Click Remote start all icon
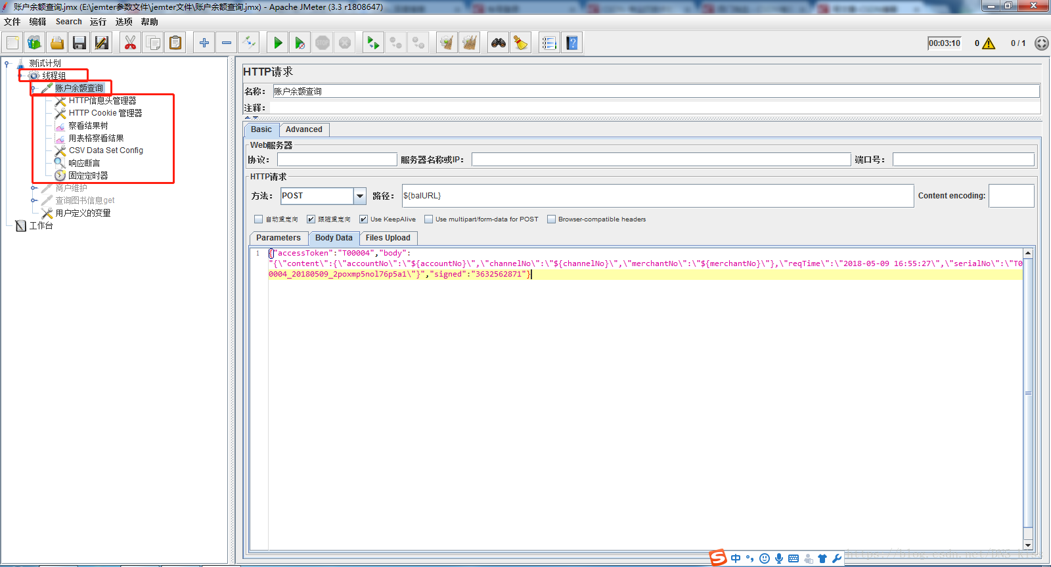Viewport: 1051px width, 567px height. tap(373, 43)
